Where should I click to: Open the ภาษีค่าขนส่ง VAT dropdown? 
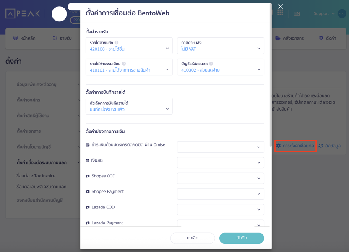click(220, 46)
